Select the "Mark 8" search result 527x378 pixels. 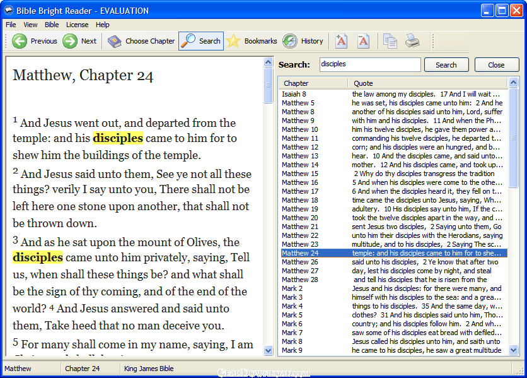(x=394, y=341)
